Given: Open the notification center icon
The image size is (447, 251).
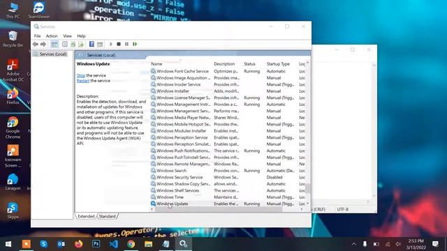Looking at the screenshot, I should 435,244.
